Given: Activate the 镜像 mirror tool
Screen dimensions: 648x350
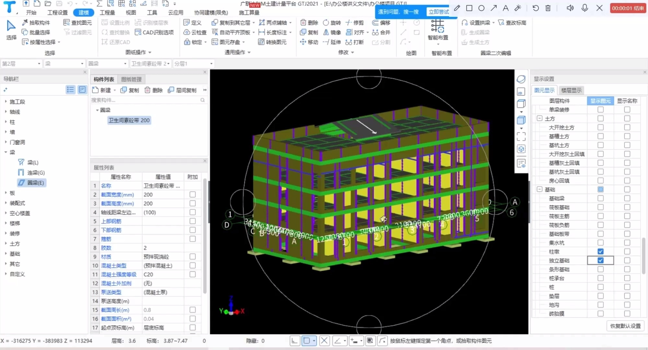Looking at the screenshot, I should click(x=331, y=32).
